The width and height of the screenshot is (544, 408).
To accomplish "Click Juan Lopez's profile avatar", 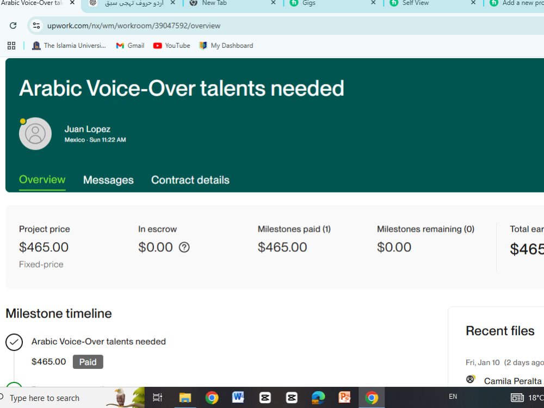I will [35, 134].
